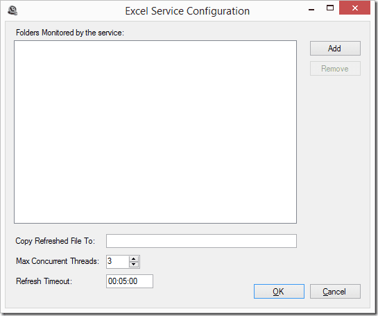This screenshot has height=316, width=378.
Task: Cancel the configuration dialog
Action: [x=335, y=292]
